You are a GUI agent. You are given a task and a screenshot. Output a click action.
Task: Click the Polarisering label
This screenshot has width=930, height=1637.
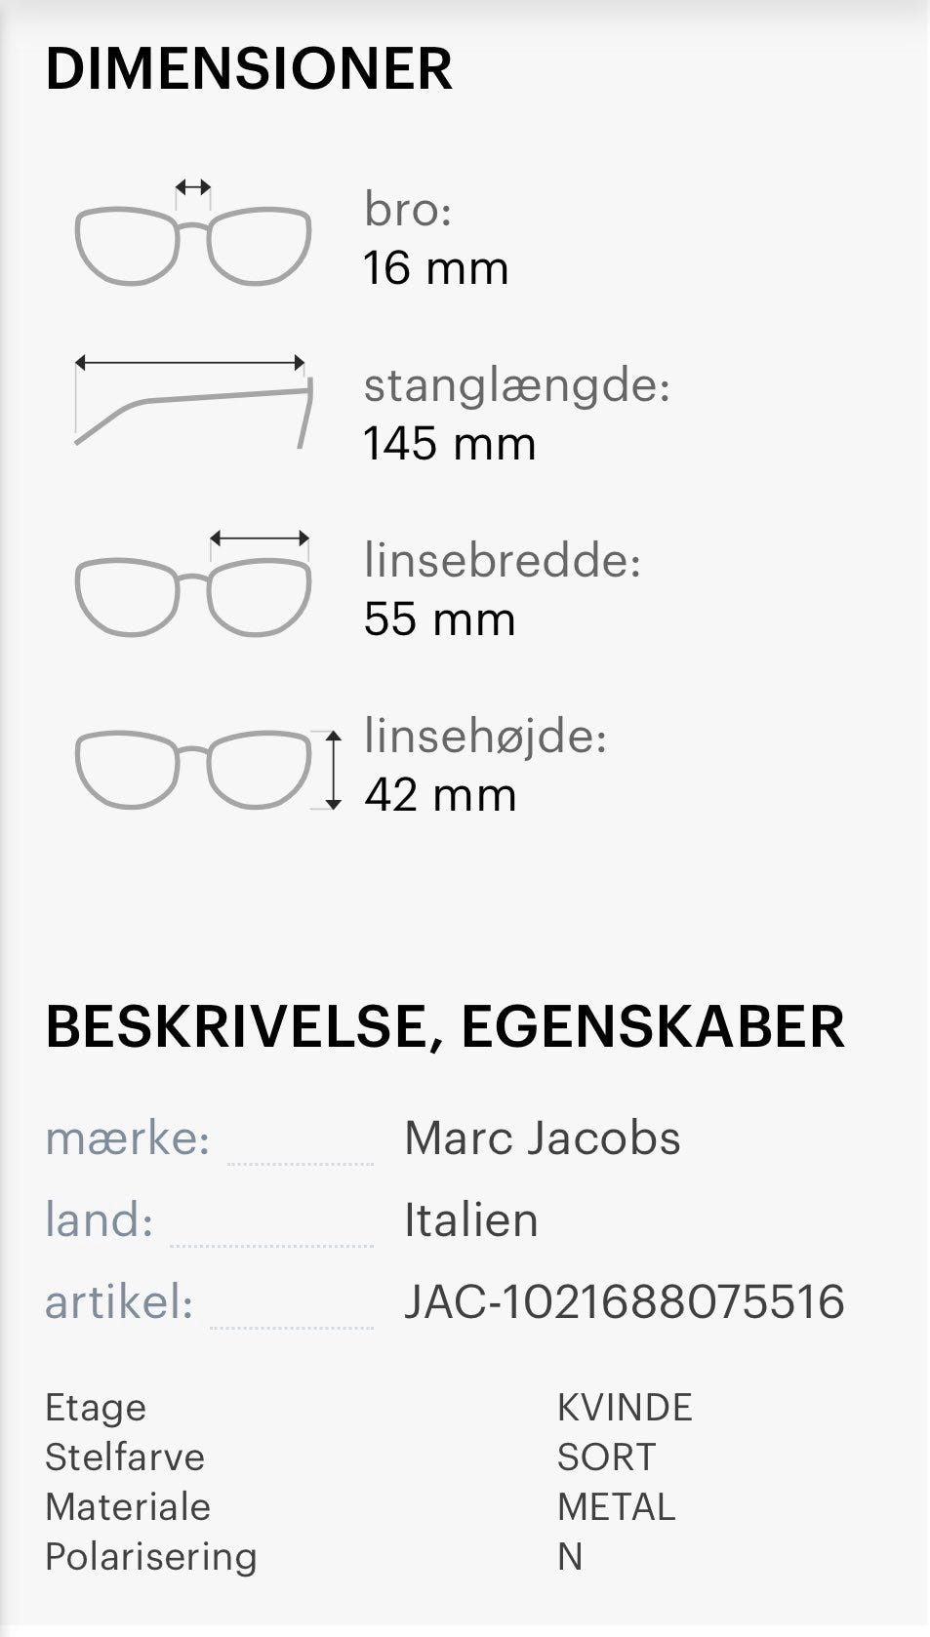[151, 1557]
